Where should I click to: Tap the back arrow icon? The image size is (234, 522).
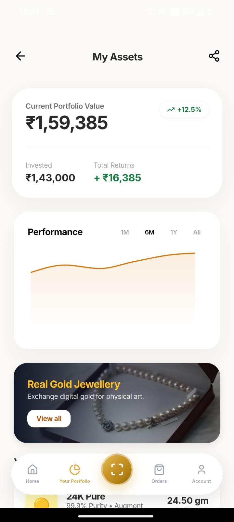[20, 56]
